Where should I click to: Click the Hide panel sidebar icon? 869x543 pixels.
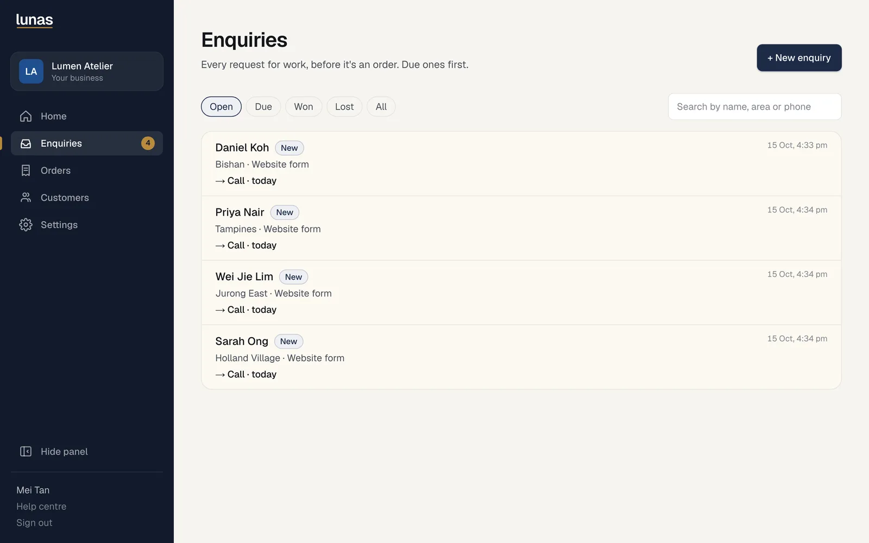point(26,452)
